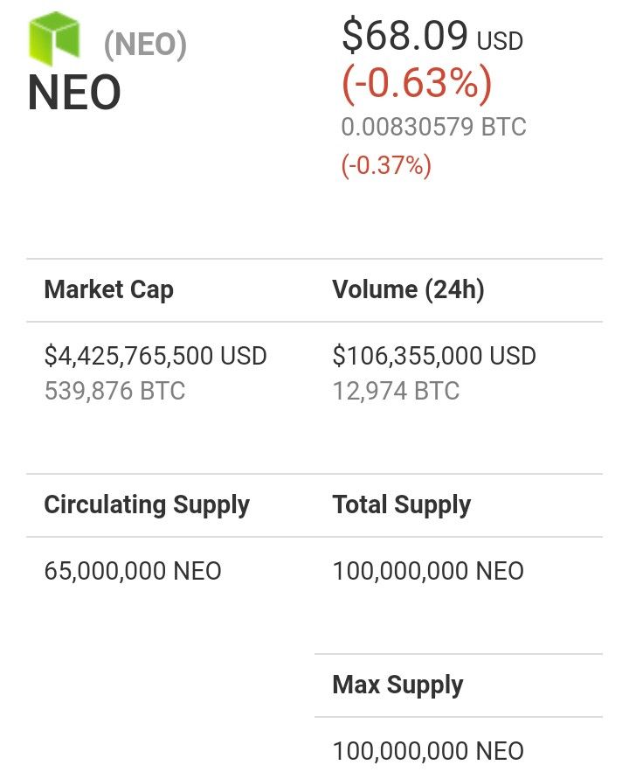Click the 100,000,000 NEO max supply value
This screenshot has width=629, height=779.
pos(428,751)
